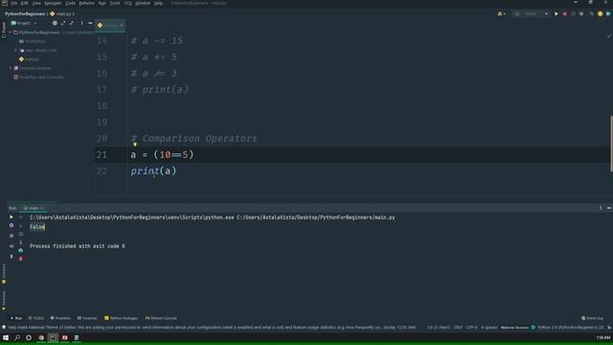
Task: Hide the Project panel with the minus icon
Action: tap(90, 23)
